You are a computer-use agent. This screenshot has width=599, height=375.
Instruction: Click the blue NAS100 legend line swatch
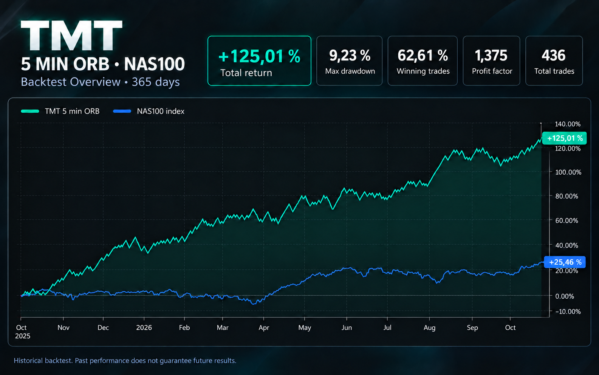point(122,111)
